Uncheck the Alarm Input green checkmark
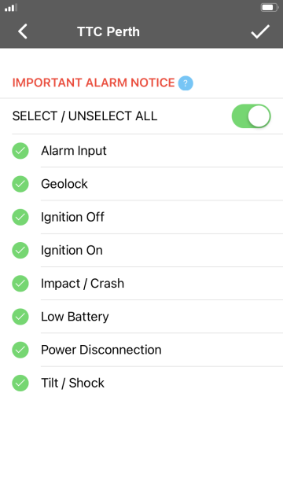 (20, 151)
